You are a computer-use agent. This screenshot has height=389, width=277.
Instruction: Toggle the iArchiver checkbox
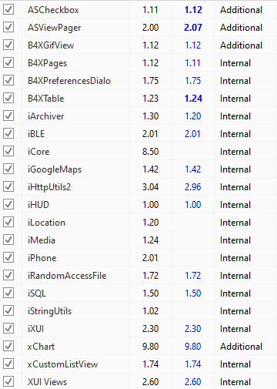click(8, 116)
